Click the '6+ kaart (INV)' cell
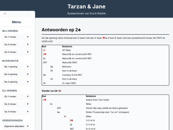This screenshot has width=173, height=130. coord(69,83)
